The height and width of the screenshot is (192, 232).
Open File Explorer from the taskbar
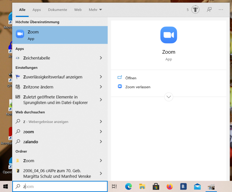[142, 186]
